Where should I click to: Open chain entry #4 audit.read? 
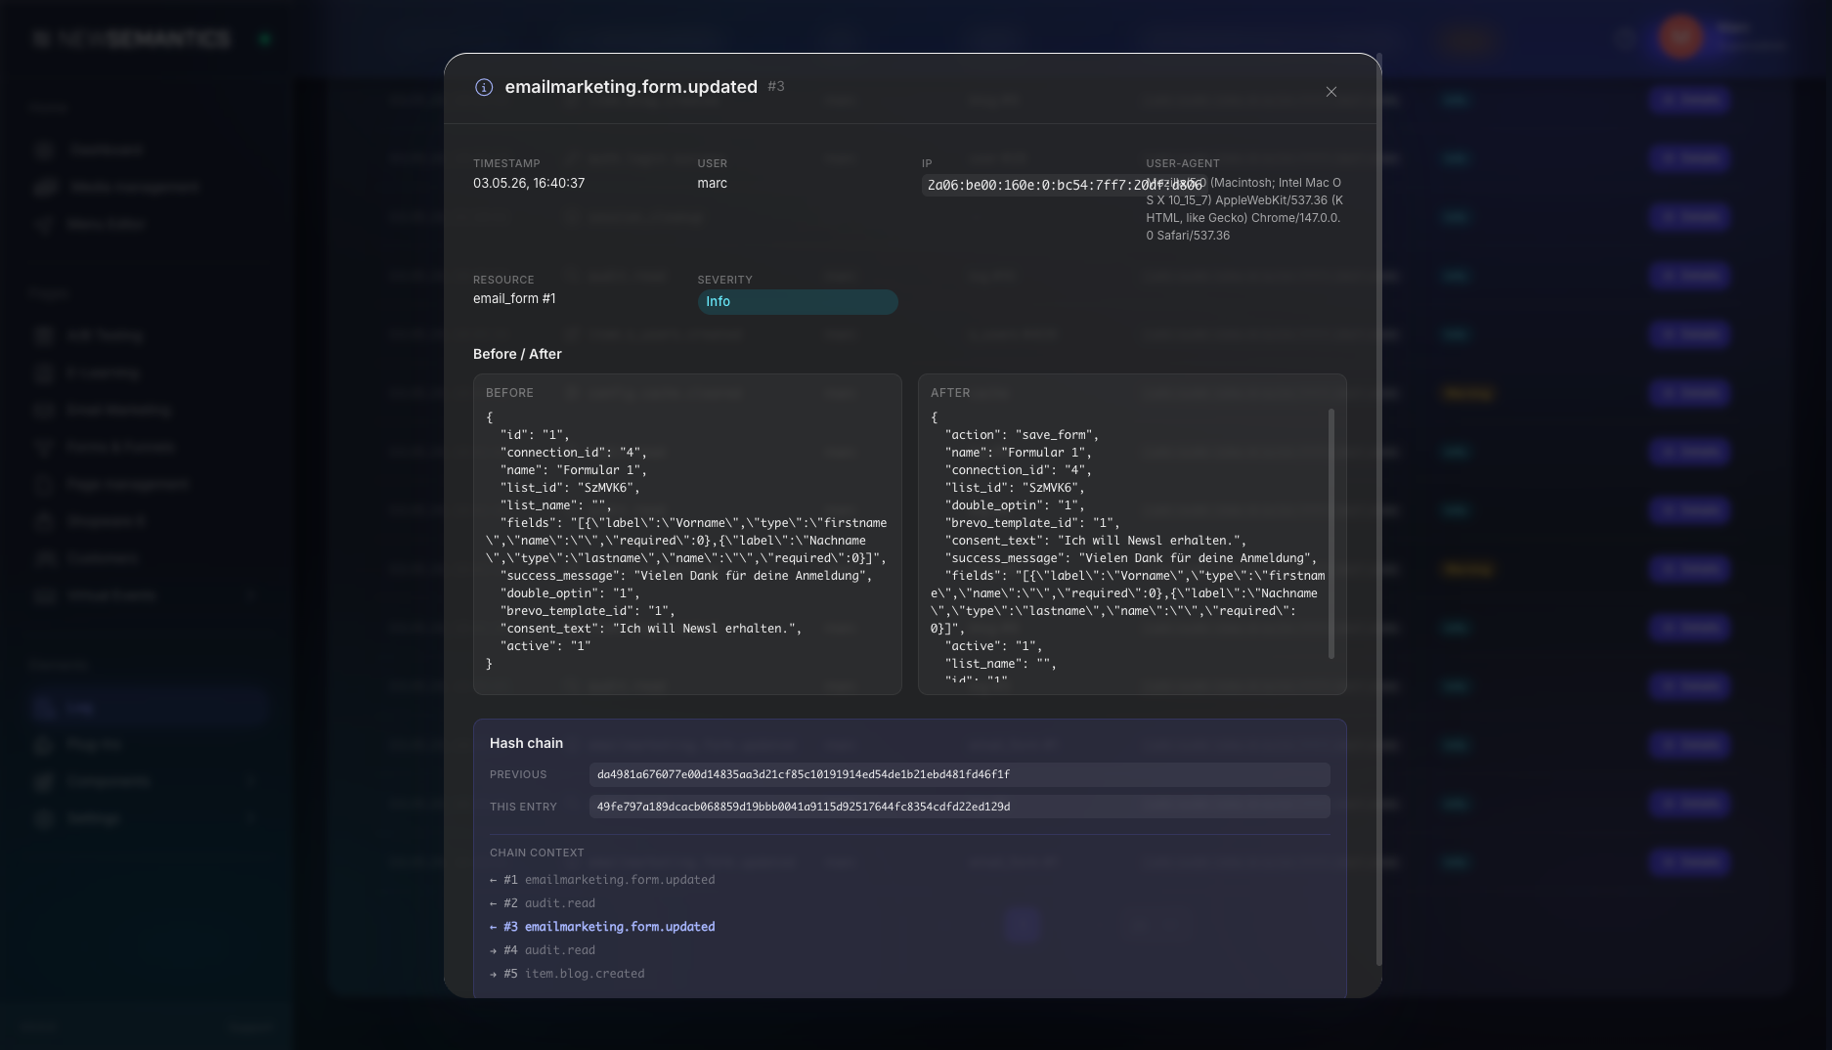[x=543, y=950]
